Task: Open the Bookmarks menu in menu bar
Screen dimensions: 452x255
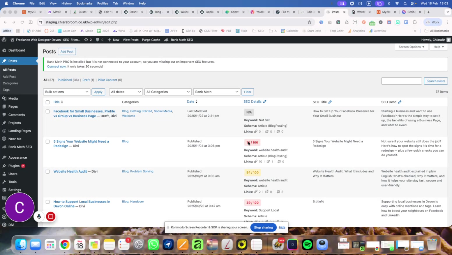Action: [84, 4]
